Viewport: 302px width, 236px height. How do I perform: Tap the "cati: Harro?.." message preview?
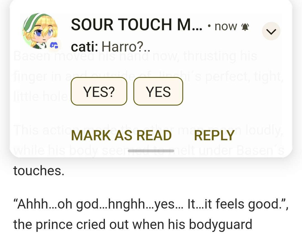(x=110, y=47)
